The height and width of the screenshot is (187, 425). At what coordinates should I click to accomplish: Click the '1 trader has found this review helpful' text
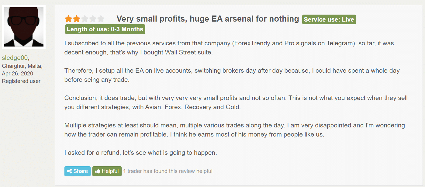click(168, 171)
